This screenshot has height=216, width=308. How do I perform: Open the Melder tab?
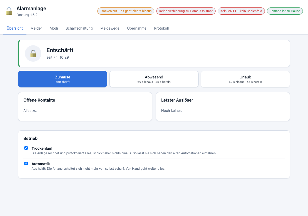pos(36,28)
